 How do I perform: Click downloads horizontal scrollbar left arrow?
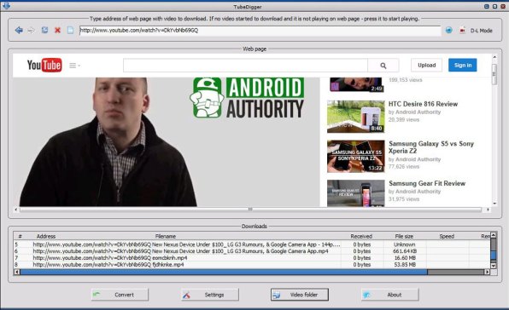pos(16,273)
